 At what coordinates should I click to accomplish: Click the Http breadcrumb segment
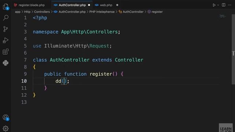(27, 12)
